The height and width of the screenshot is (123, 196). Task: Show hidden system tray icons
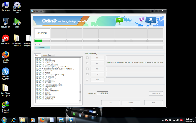pyautogui.click(x=163, y=120)
